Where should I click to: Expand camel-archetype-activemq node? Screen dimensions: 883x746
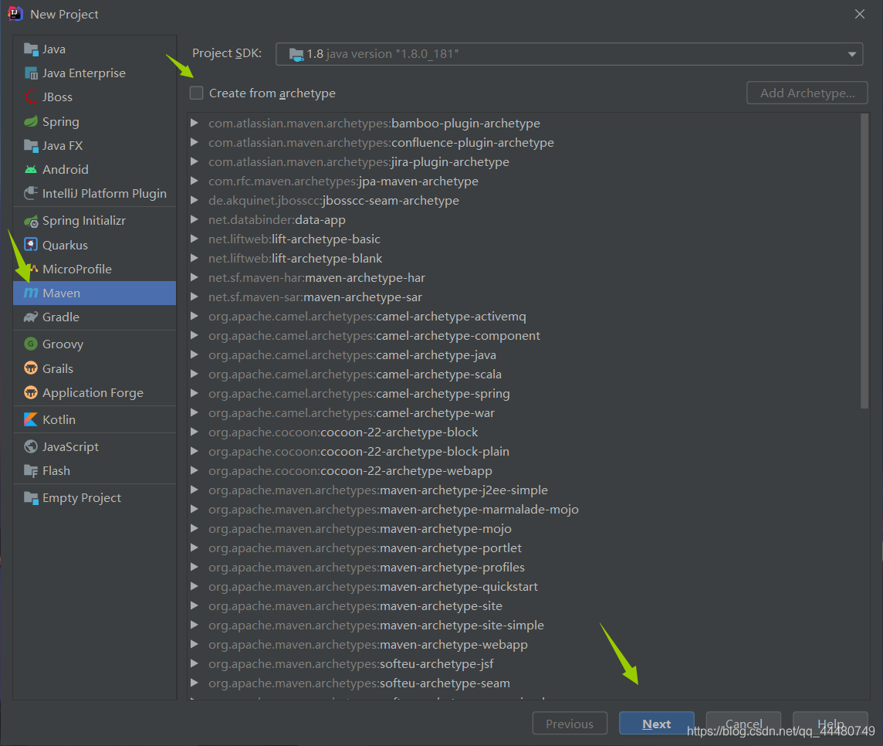(x=195, y=316)
